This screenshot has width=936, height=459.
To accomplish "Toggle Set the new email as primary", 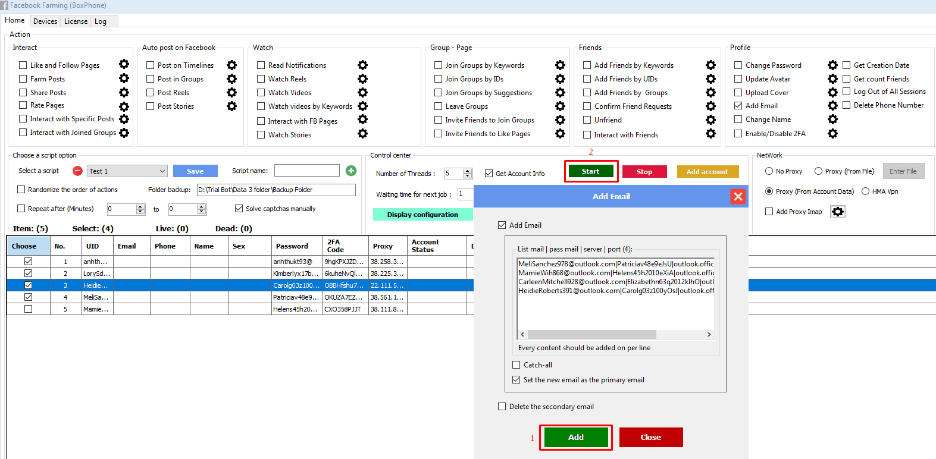I will (x=516, y=379).
